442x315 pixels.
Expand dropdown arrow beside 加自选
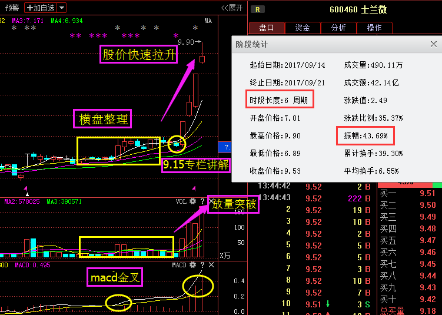tap(62, 8)
